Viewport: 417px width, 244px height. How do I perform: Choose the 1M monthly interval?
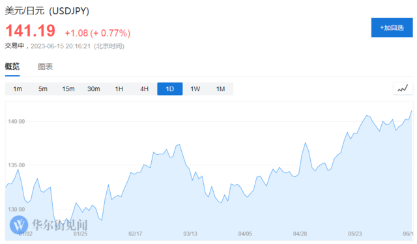pyautogui.click(x=220, y=89)
